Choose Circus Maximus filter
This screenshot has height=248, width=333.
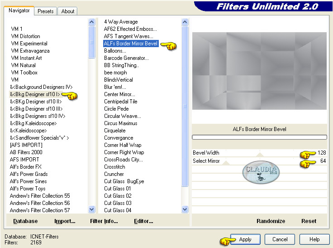(x=120, y=123)
